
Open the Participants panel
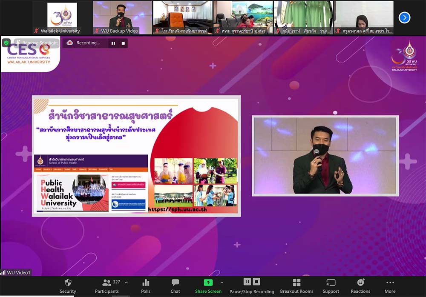click(x=107, y=283)
